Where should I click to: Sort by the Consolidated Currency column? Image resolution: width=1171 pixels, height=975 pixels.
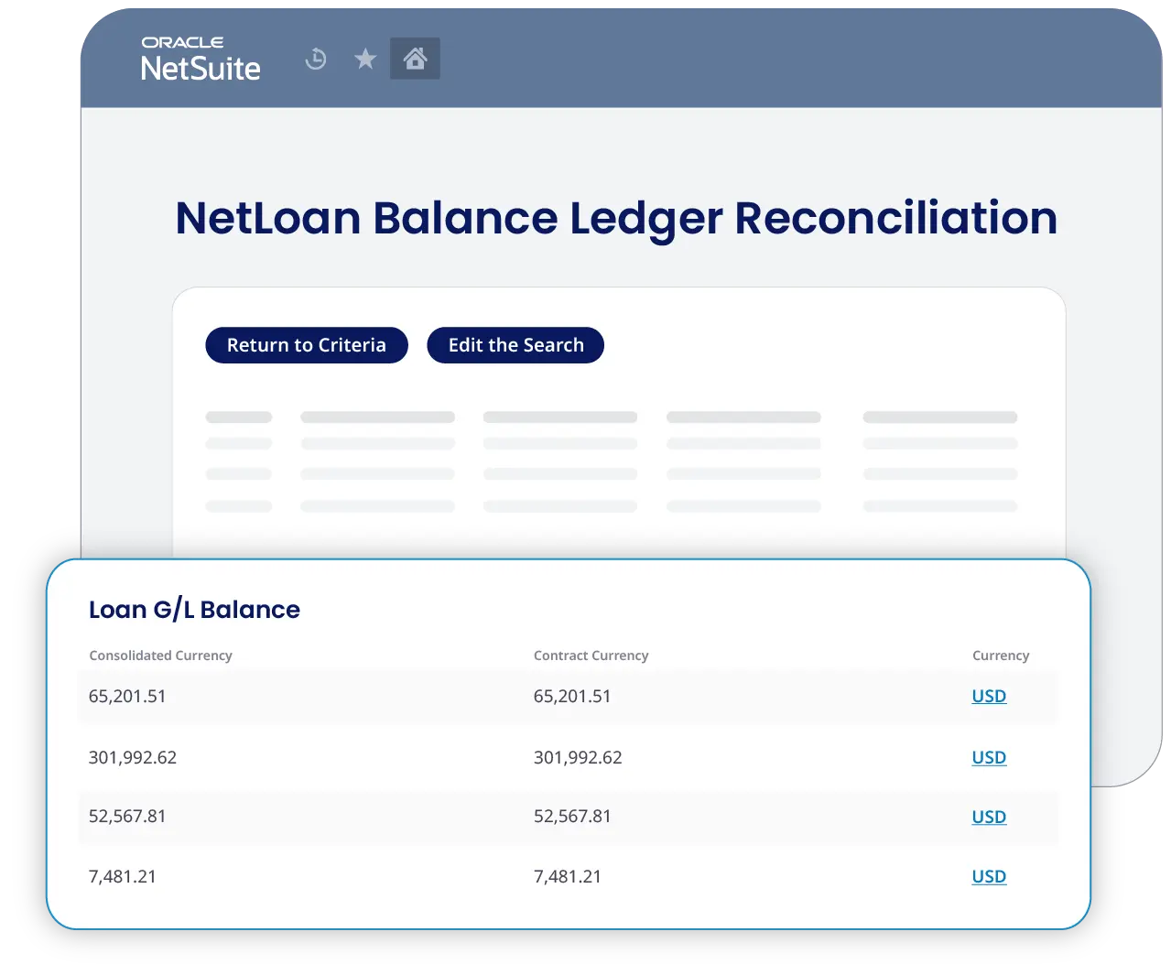160,655
